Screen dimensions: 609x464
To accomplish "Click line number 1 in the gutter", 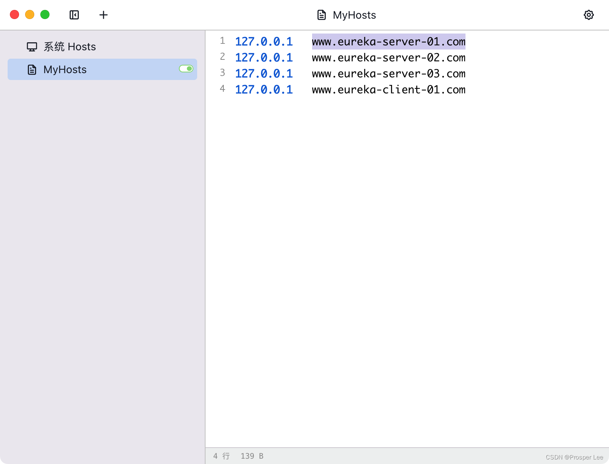I will click(x=223, y=41).
